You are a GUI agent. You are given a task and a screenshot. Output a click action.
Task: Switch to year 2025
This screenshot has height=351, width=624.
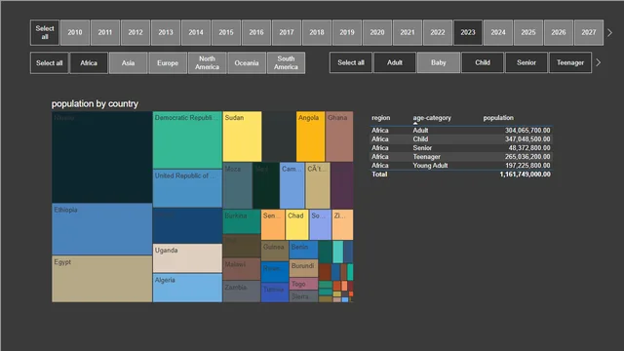pos(528,32)
